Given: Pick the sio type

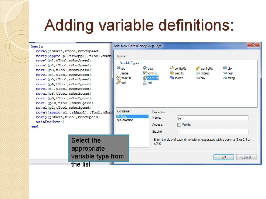Looking at the screenshot, I should [201, 78].
